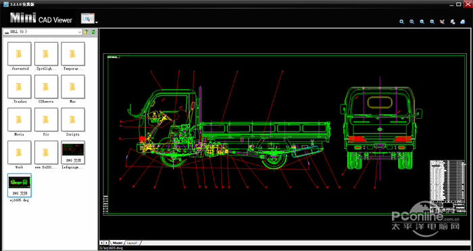Expand the view mode dropdown arrow
Image resolution: width=473 pixels, height=251 pixels.
(x=97, y=22)
